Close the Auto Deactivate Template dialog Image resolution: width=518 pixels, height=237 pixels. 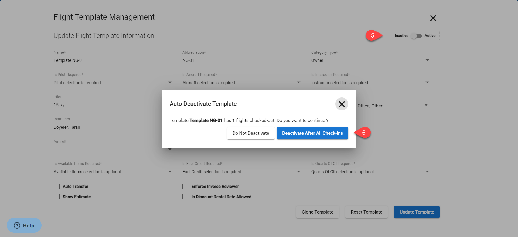342,104
